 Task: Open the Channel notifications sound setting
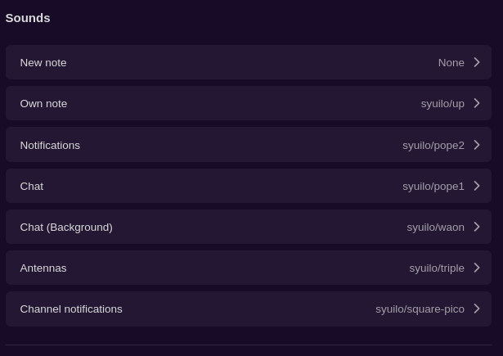pos(249,309)
